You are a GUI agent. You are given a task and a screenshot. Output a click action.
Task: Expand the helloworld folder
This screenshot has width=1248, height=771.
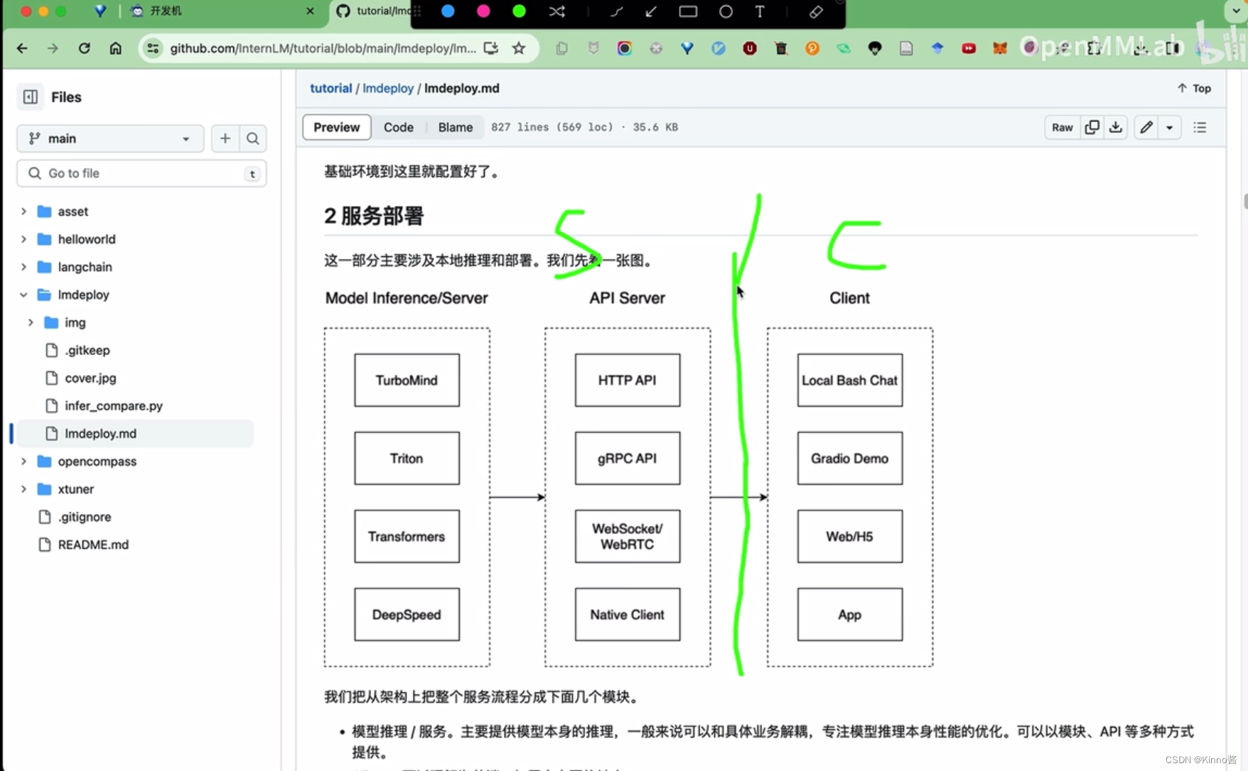pos(23,239)
